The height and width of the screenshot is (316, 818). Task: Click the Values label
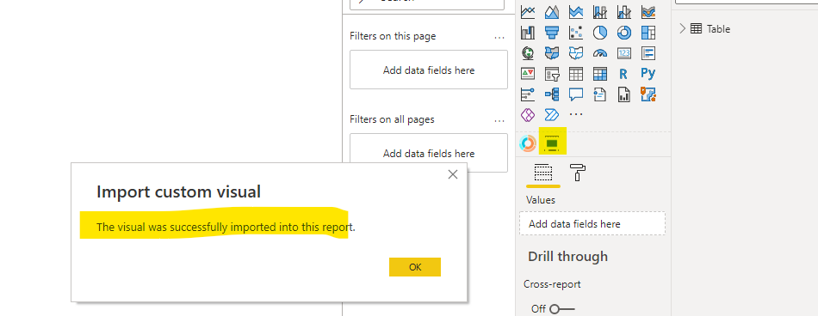tap(541, 200)
